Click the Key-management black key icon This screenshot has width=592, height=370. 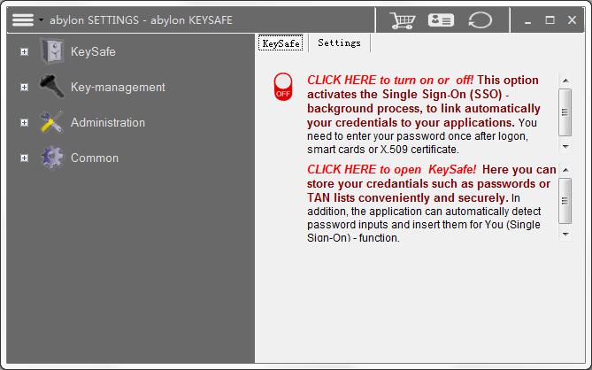click(x=51, y=86)
